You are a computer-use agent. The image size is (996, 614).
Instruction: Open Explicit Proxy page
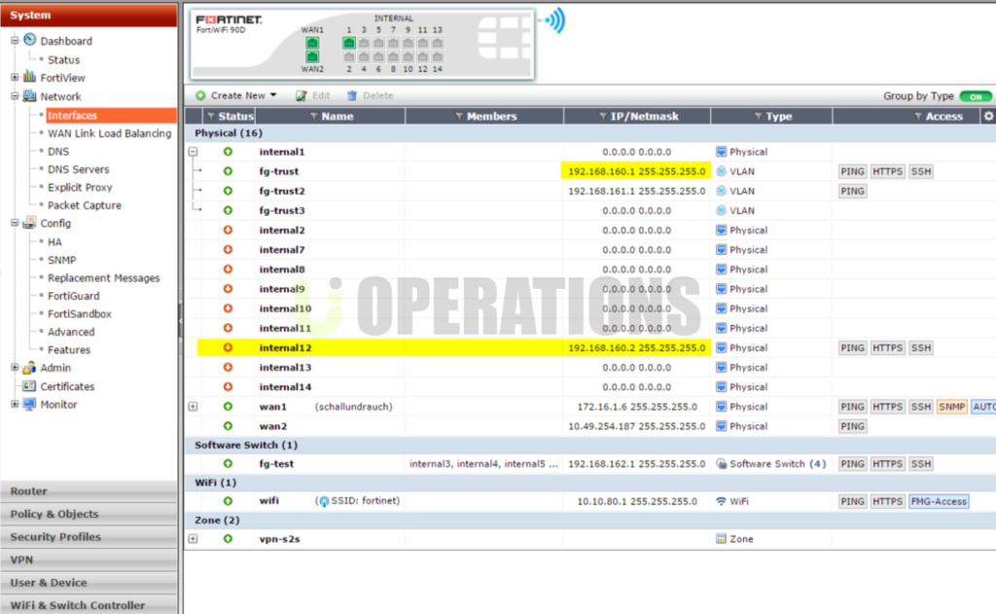(80, 188)
